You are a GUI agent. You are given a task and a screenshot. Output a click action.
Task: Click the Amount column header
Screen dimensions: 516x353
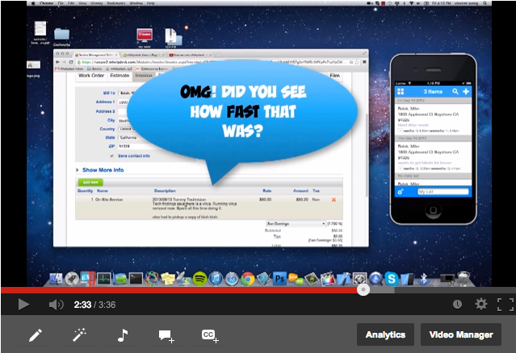[x=300, y=191]
